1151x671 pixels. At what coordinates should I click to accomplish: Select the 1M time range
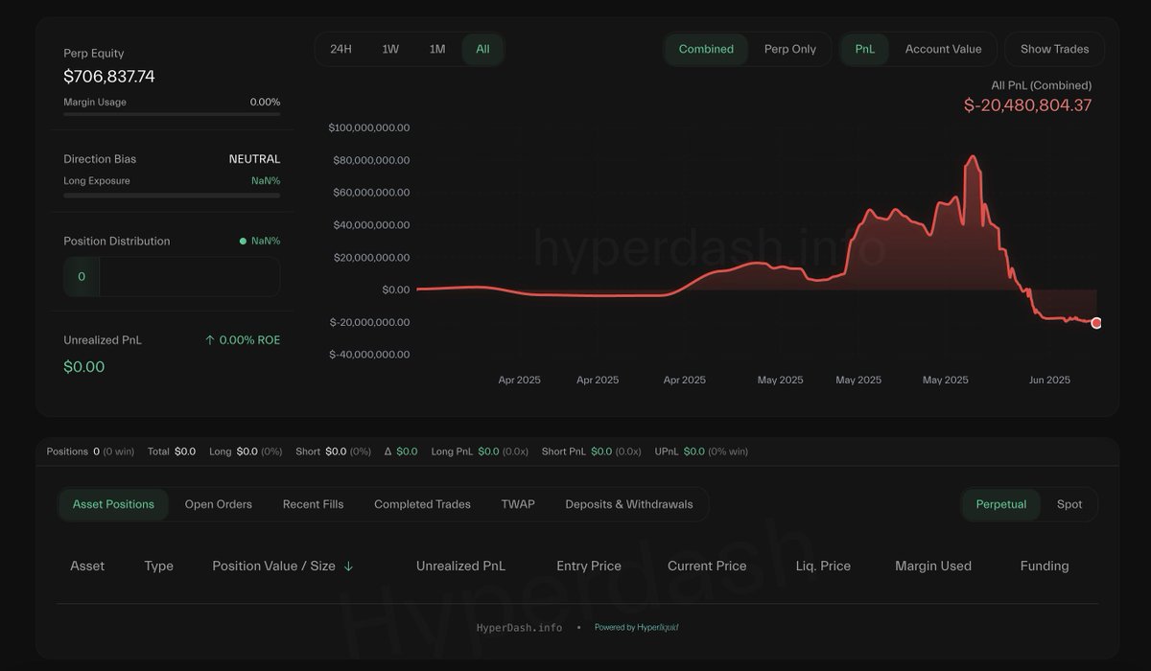[437, 49]
